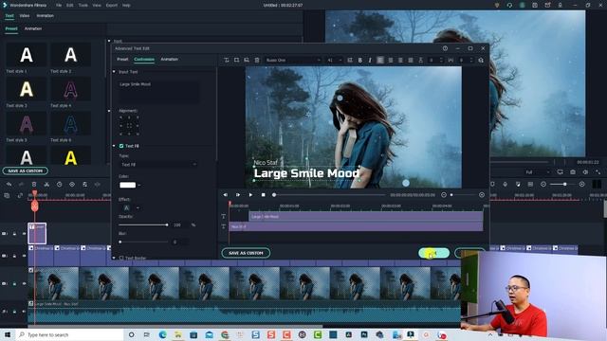Add shape icon in Advanced Text Edit toolbar
This screenshot has width=607, height=341.
pyautogui.click(x=236, y=60)
